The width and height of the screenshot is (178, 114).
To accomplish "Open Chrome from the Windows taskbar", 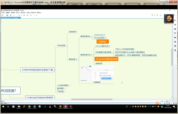I will [29, 107].
